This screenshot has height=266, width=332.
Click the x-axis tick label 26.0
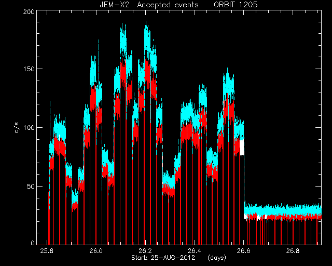pyautogui.click(x=96, y=251)
